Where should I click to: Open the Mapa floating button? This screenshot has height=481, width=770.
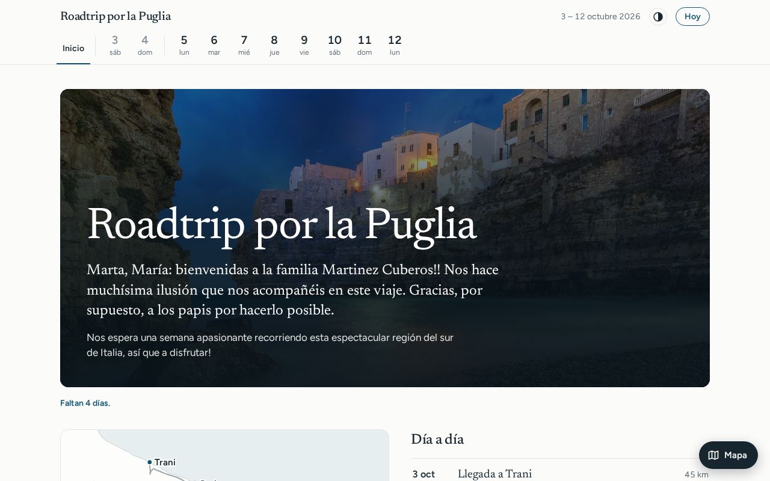point(728,455)
